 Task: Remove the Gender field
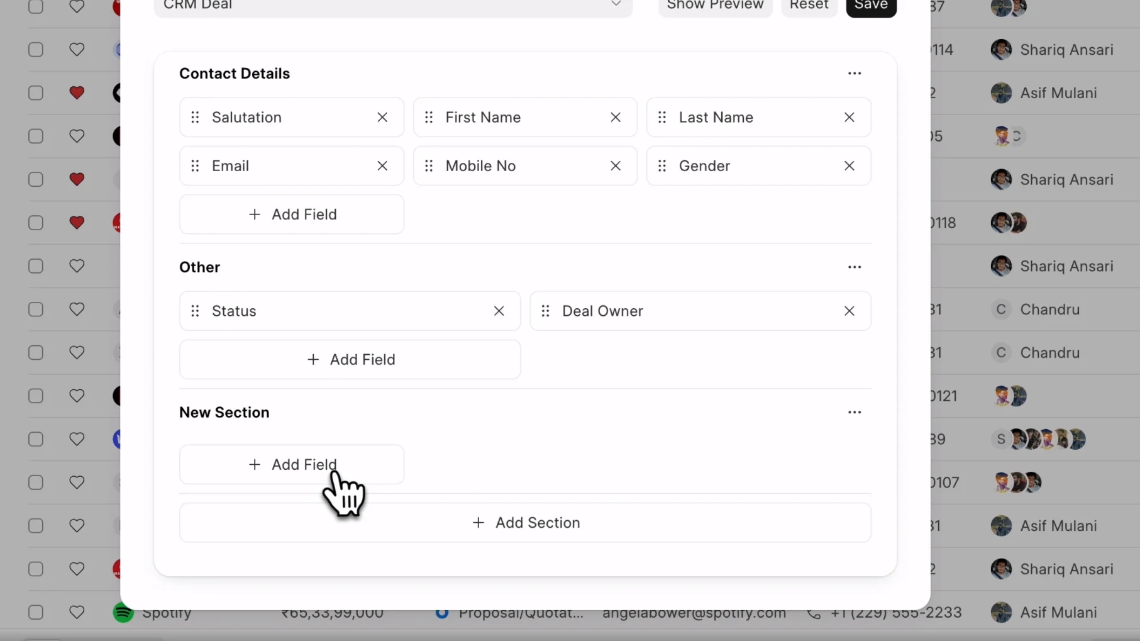pos(849,165)
